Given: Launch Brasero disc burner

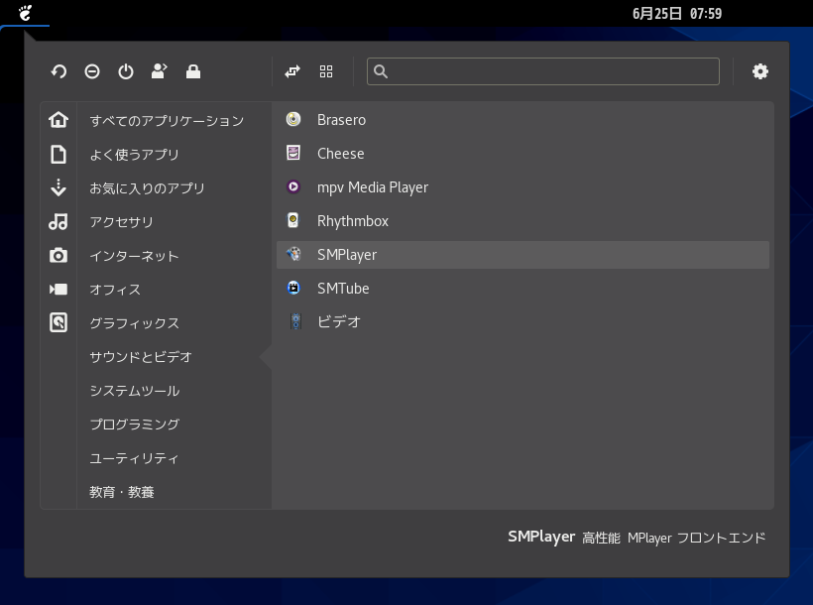Looking at the screenshot, I should point(523,120).
